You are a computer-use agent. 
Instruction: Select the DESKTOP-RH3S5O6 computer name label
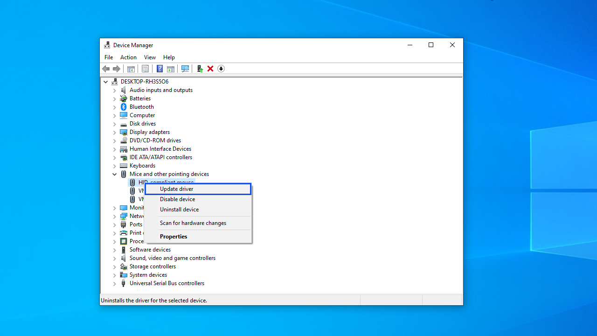(x=145, y=82)
